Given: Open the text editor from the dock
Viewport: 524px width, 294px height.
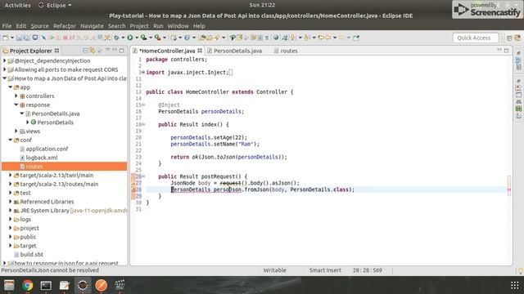Looking at the screenshot, I should point(65,285).
